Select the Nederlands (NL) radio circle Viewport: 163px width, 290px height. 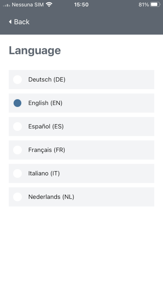[x=17, y=197]
